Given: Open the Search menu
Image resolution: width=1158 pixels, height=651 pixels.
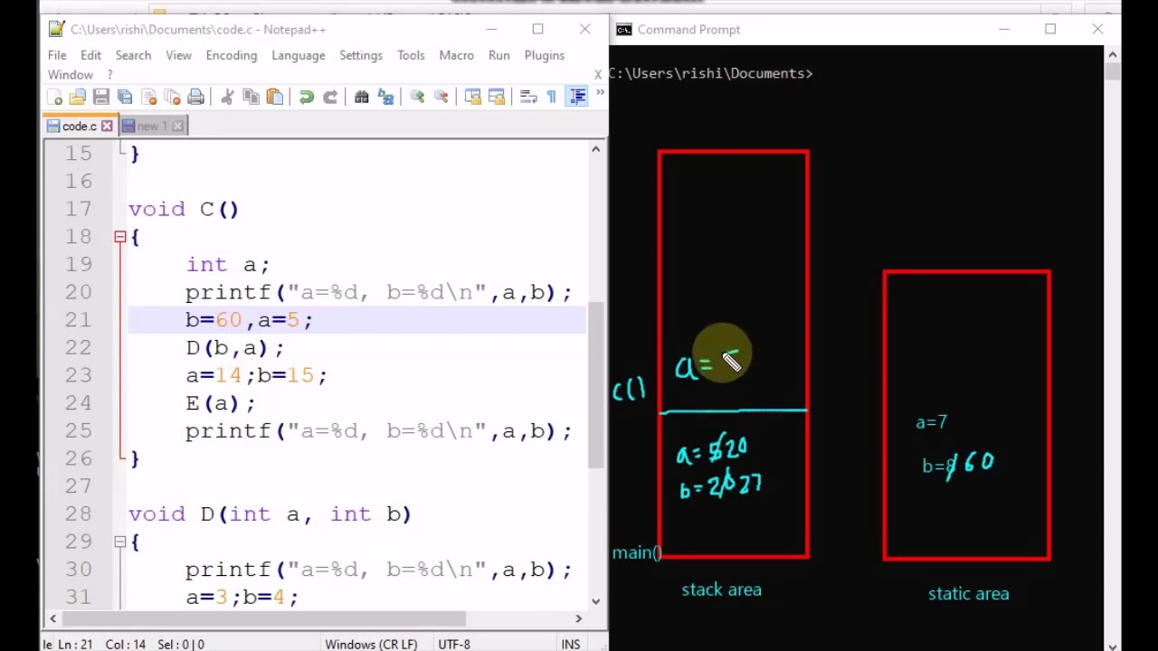Looking at the screenshot, I should 133,55.
